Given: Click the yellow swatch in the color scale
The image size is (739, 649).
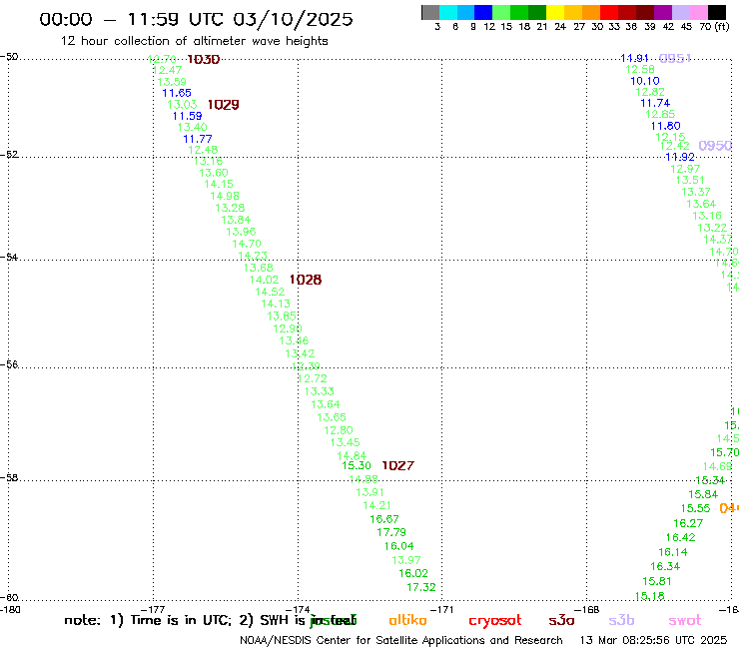Looking at the screenshot, I should [x=555, y=12].
